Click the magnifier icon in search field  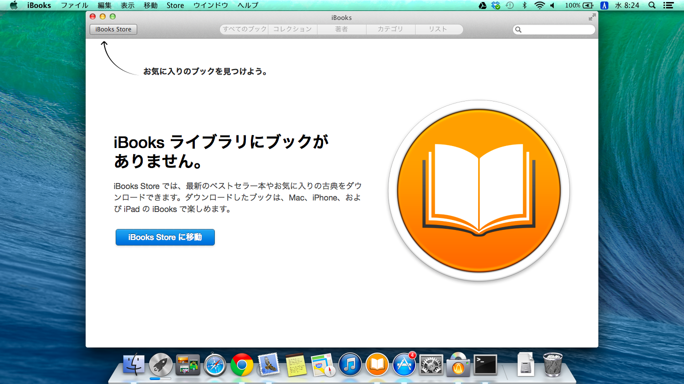[518, 29]
